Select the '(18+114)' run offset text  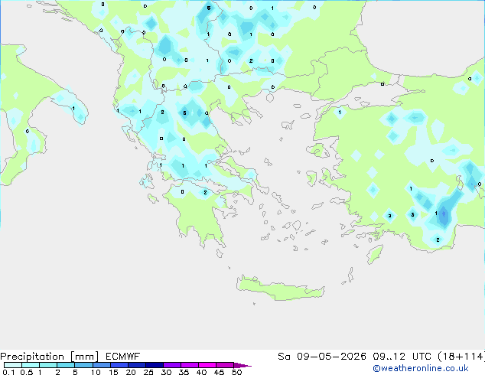point(461,357)
